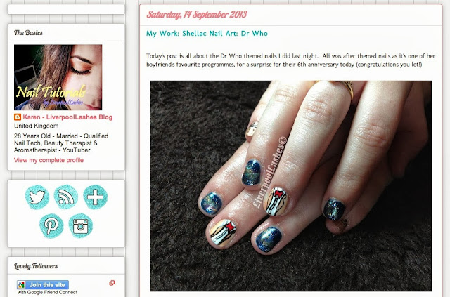
Task: Open the Pinterest social icon
Action: pos(51,225)
